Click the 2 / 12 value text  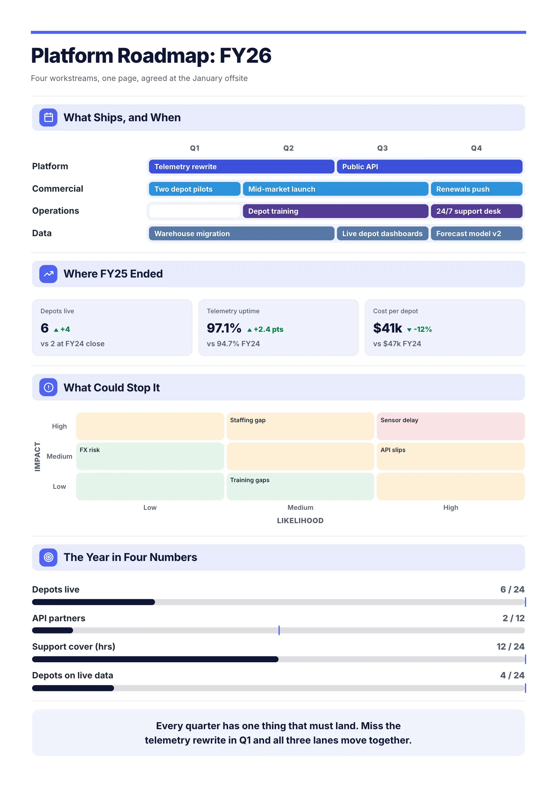(514, 618)
